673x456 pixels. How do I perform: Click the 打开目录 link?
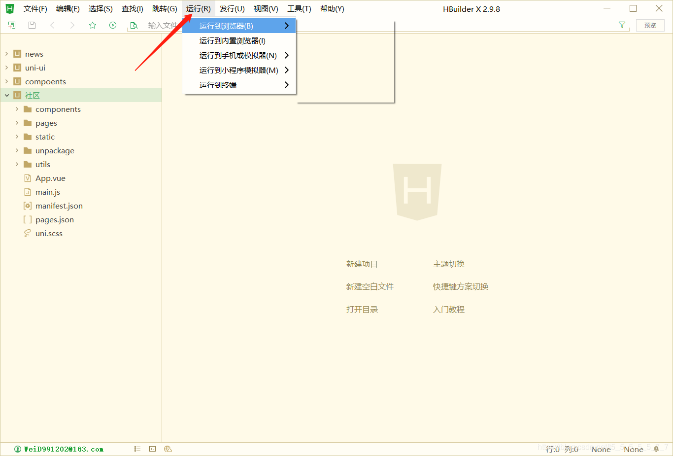tap(362, 309)
